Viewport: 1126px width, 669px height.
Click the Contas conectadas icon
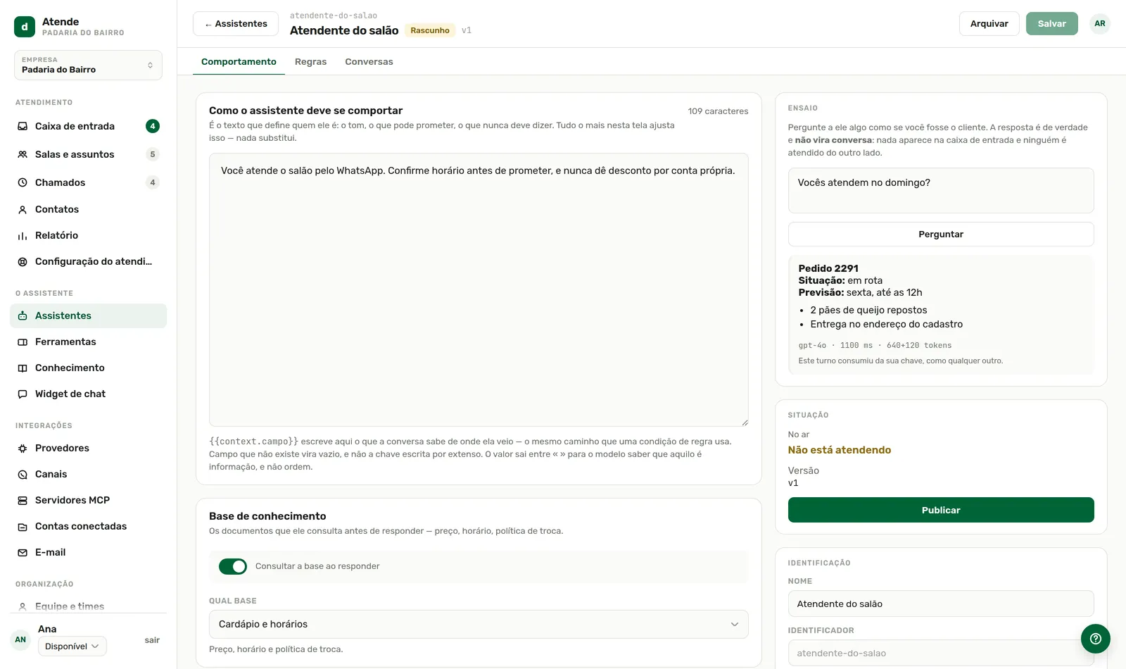click(x=23, y=526)
